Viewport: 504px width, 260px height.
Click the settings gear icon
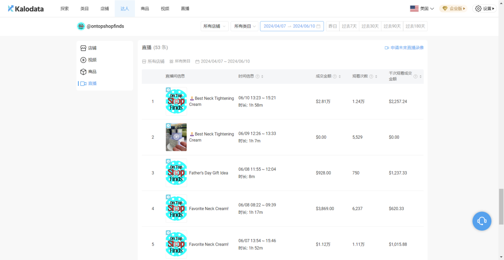pyautogui.click(x=478, y=9)
